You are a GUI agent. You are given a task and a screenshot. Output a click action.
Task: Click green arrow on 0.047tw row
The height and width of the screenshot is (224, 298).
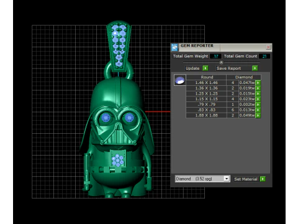point(258,83)
